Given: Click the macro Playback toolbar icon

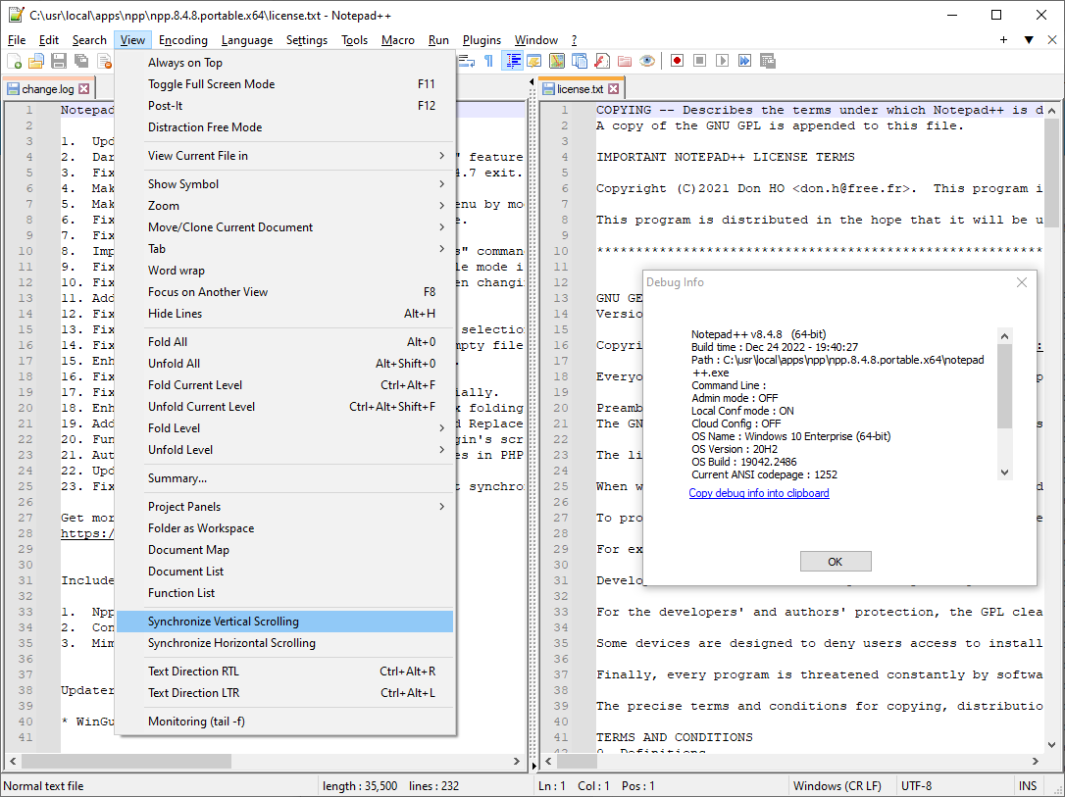Looking at the screenshot, I should (722, 61).
